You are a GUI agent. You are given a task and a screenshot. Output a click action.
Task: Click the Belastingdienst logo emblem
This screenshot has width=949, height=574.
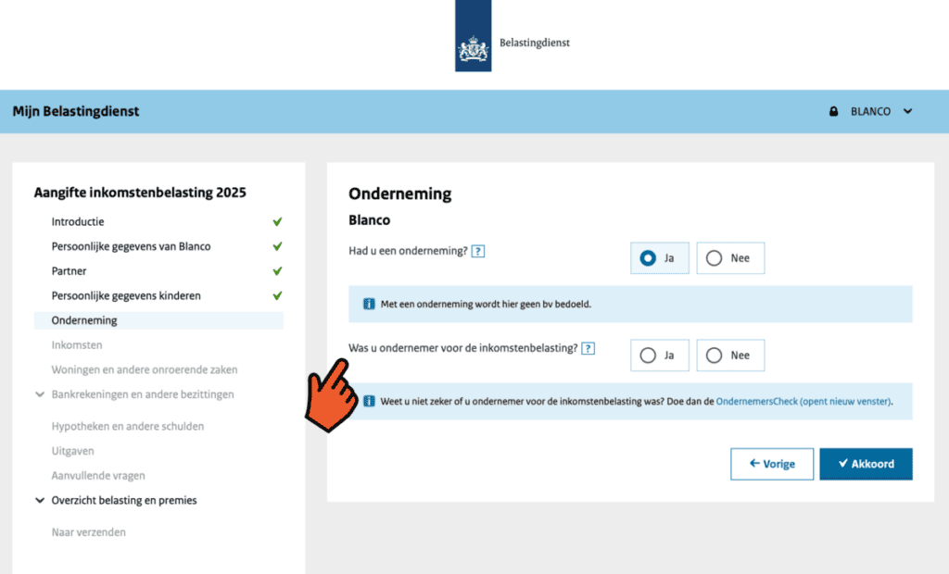click(x=473, y=46)
